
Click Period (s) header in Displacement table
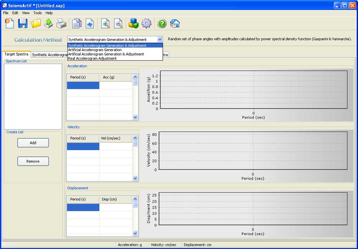(83, 199)
